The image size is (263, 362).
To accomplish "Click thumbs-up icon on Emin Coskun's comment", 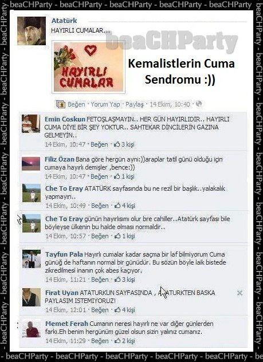I will coord(117,144).
